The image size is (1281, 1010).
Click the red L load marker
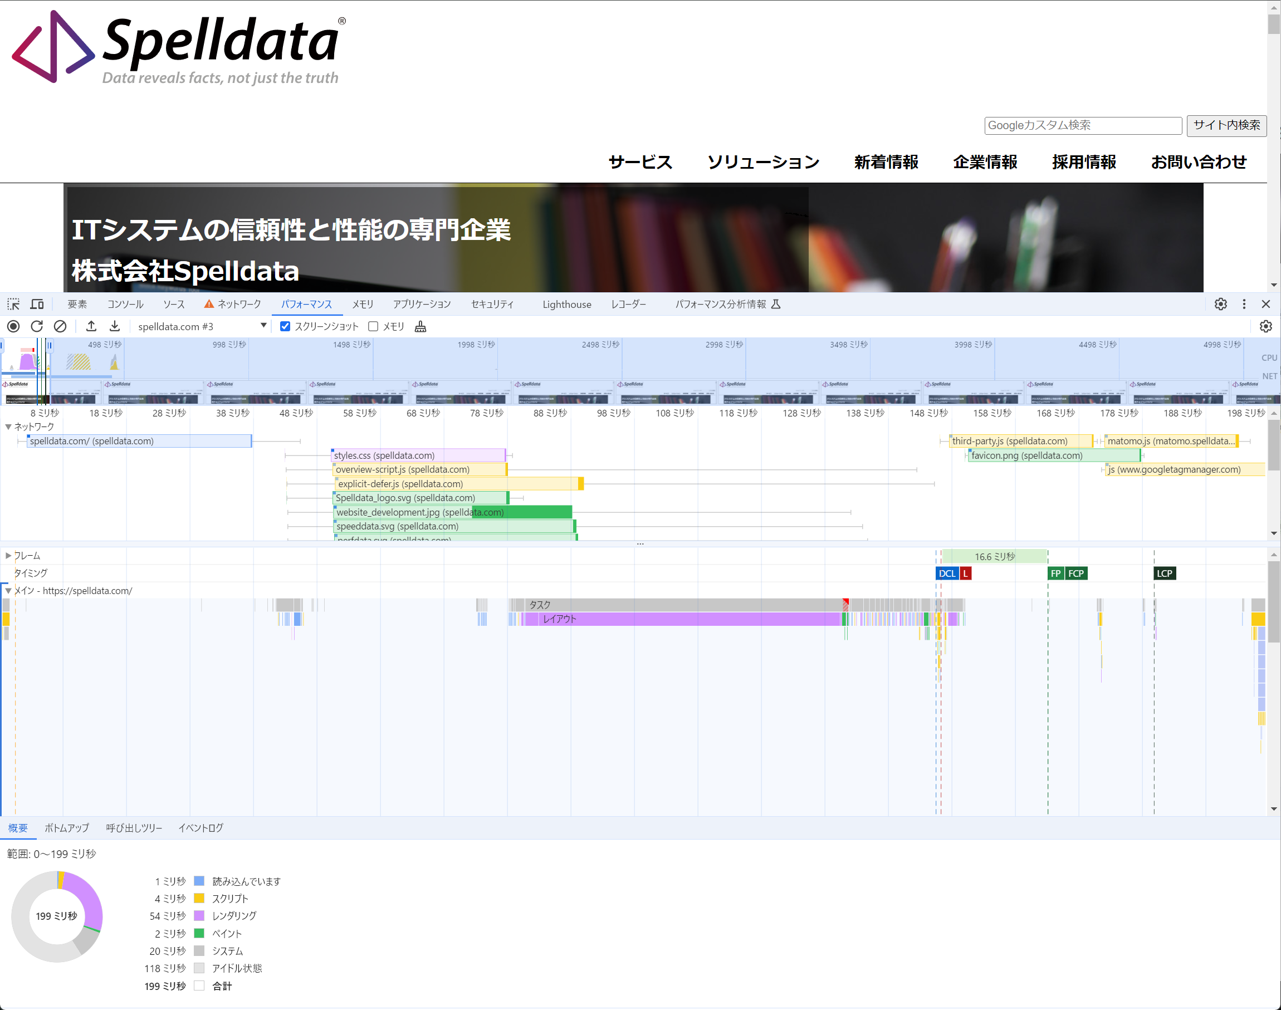click(965, 573)
